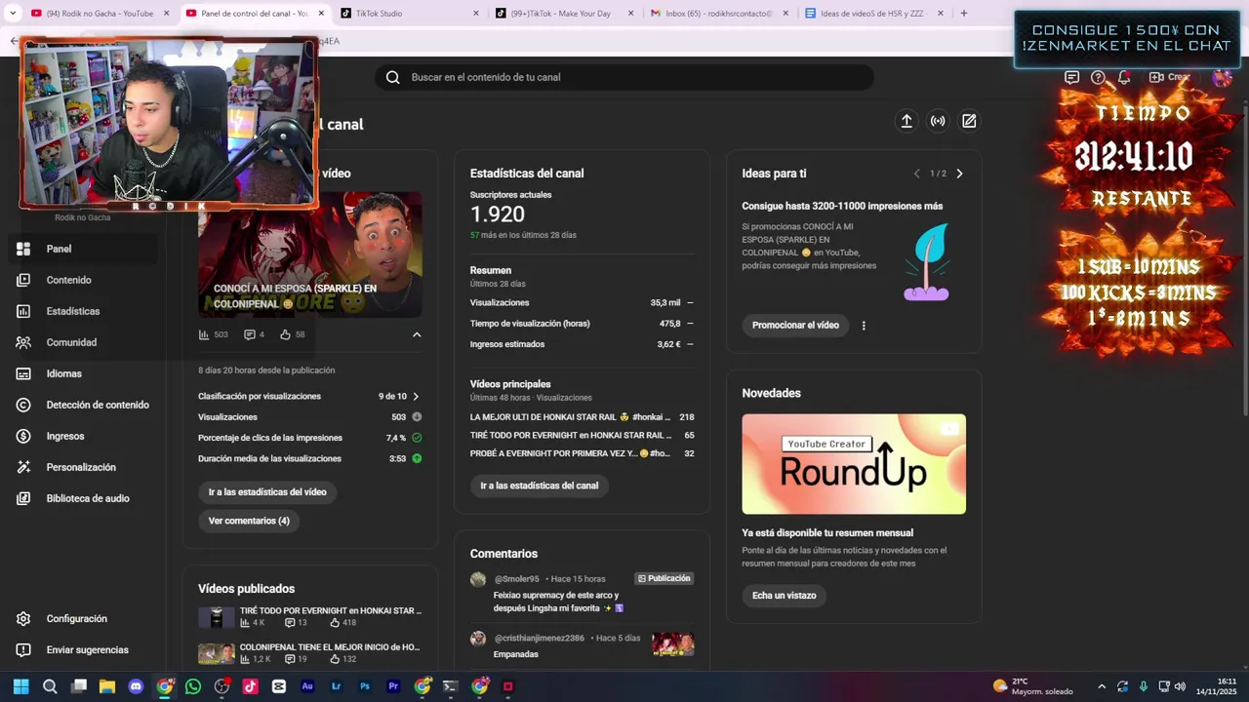Open 'PROBÉ A EVERNIGHT POR PRIMERA VEZ' video row
Screen dimensions: 1249x702
pyautogui.click(x=582, y=453)
